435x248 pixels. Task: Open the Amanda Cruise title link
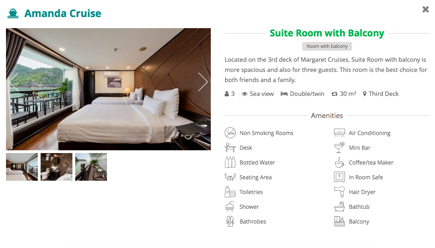[x=63, y=13]
